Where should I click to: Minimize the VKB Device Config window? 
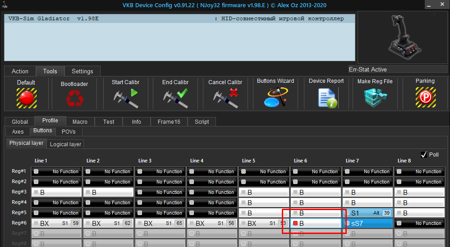tap(429, 5)
